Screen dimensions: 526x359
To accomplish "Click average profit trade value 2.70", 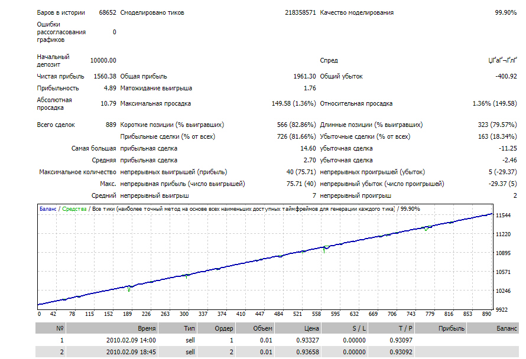I will click(310, 160).
